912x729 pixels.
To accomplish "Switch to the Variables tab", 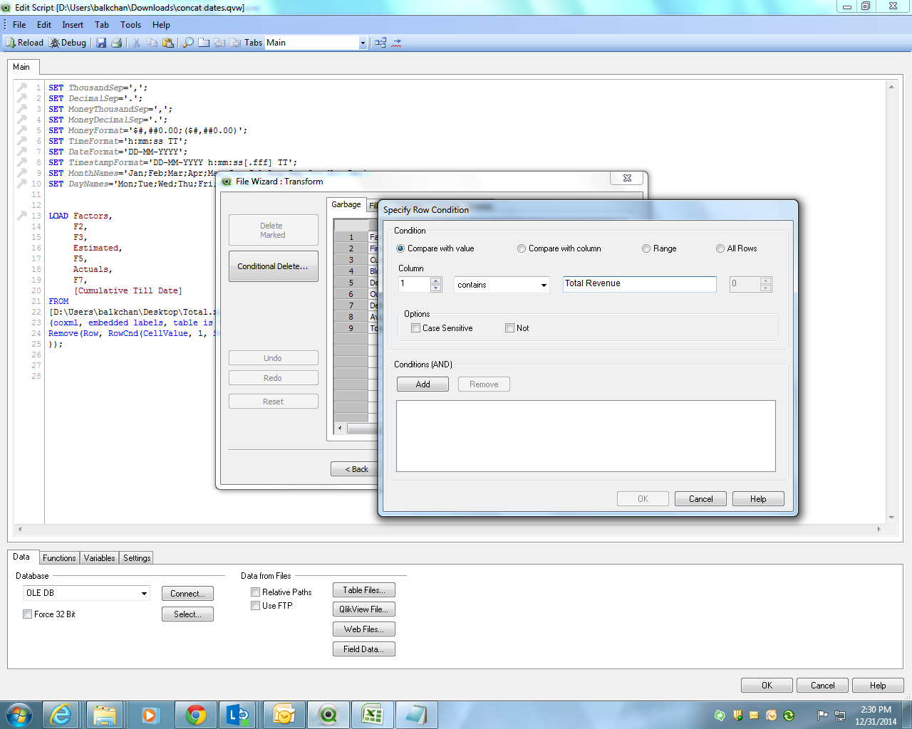I will coord(99,558).
